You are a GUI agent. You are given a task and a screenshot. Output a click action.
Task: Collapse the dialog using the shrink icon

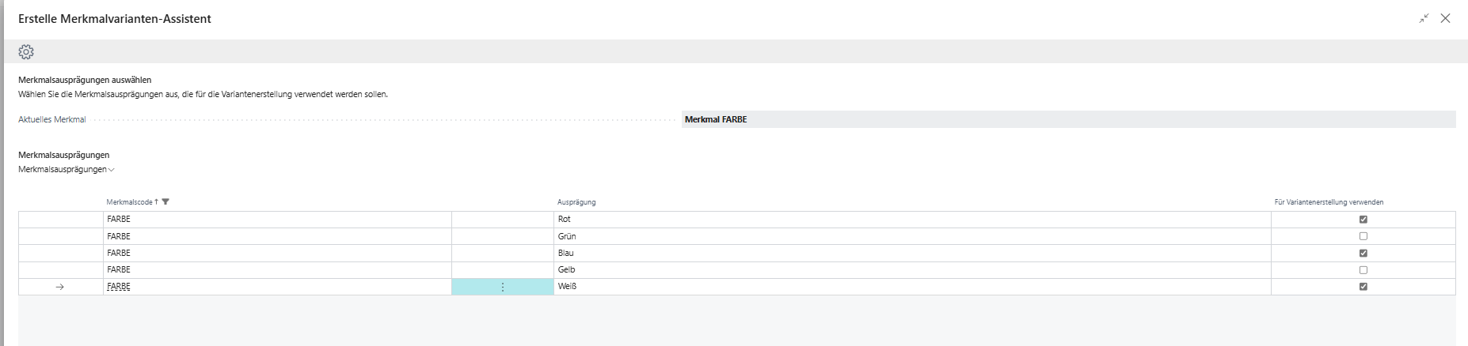tap(1424, 18)
